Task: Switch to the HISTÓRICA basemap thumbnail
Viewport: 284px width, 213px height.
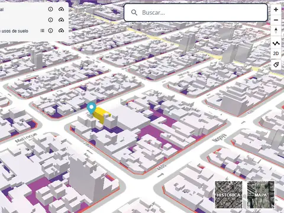Action: [228, 195]
